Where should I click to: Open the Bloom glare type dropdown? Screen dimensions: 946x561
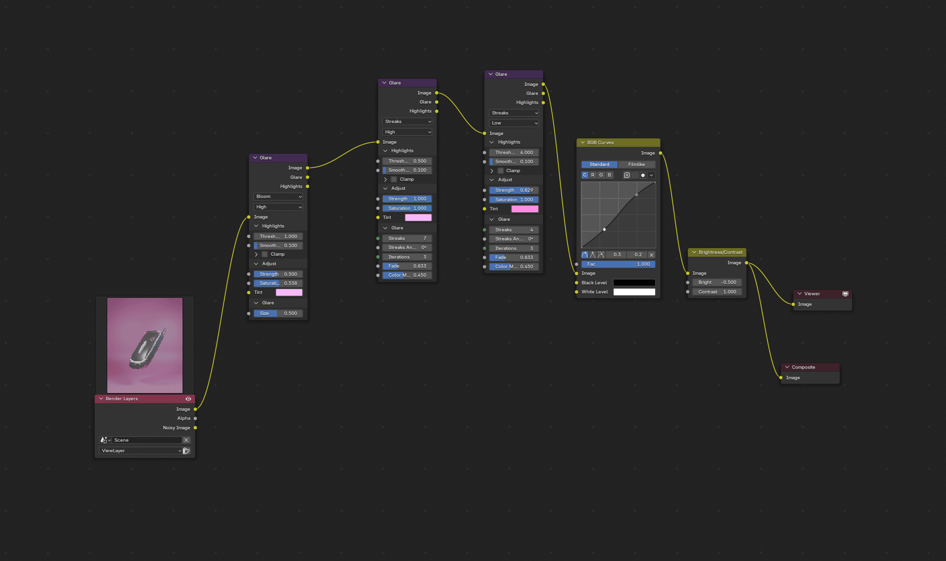click(x=278, y=197)
